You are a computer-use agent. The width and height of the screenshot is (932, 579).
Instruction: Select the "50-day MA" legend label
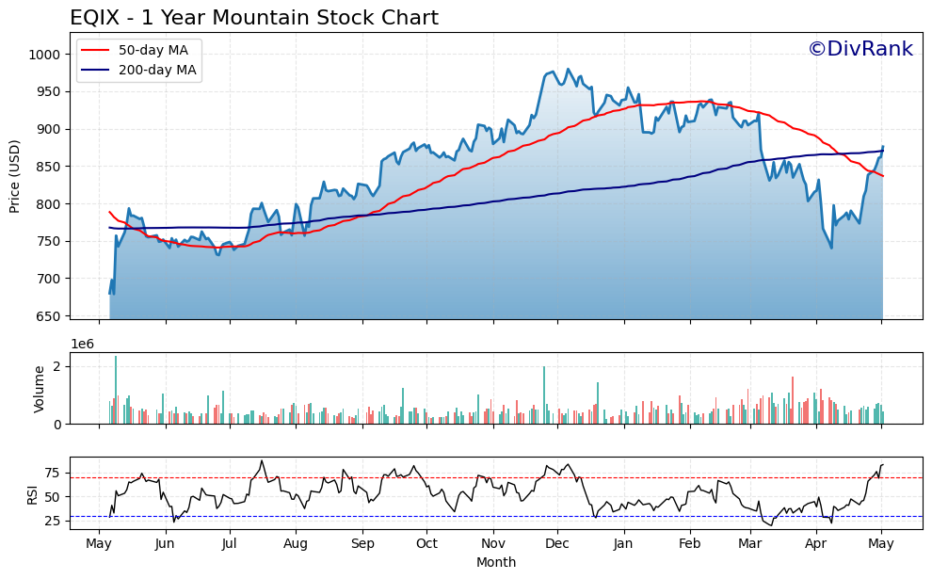[x=153, y=51]
